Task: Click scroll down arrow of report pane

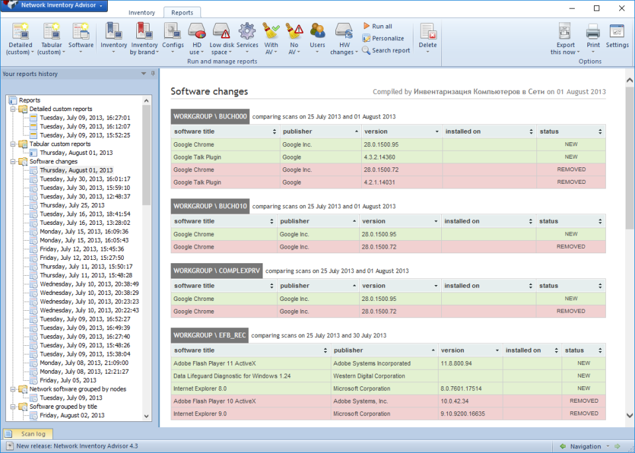Action: point(629,415)
